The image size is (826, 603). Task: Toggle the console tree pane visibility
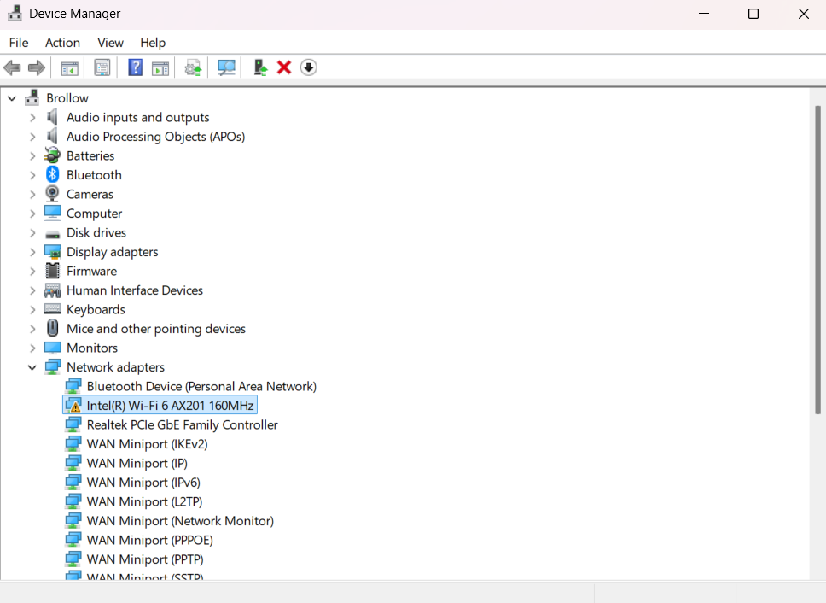coord(69,67)
